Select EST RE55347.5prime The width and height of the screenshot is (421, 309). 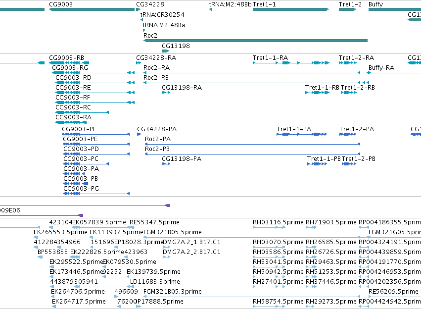click(x=154, y=223)
